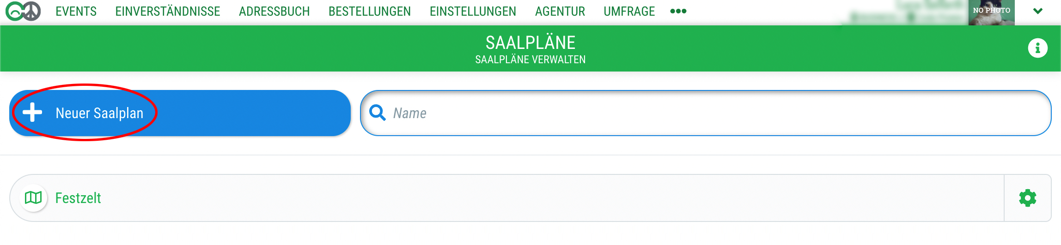Open the Events menu

click(76, 12)
